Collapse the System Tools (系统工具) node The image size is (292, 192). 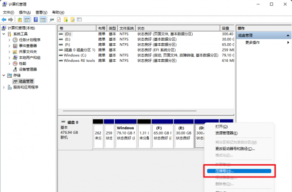click(x=4, y=34)
